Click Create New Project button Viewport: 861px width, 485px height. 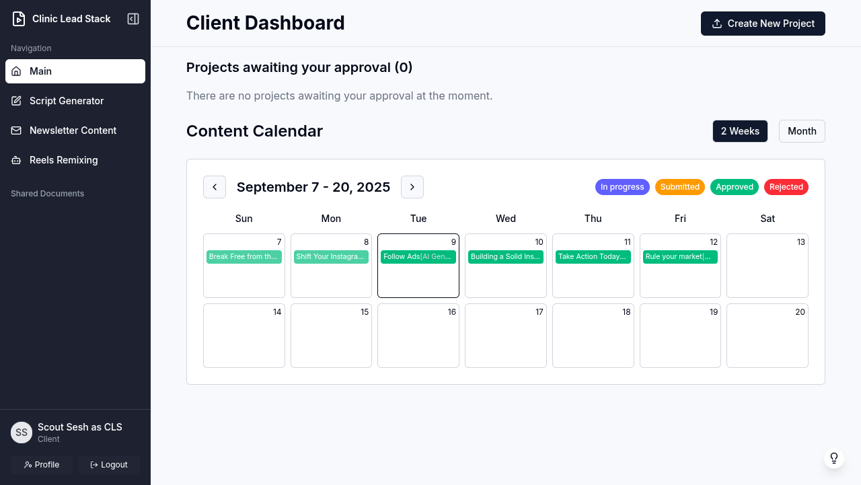[x=763, y=24]
